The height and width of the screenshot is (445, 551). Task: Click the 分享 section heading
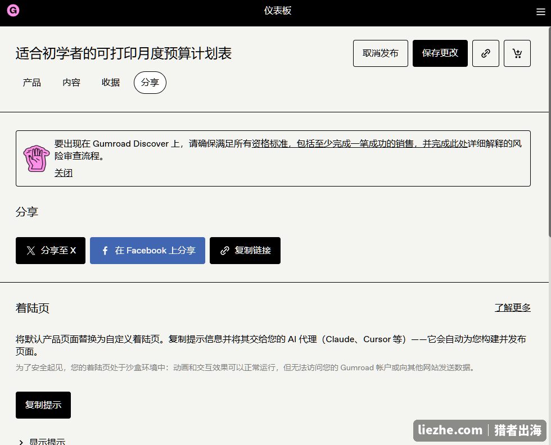(x=27, y=212)
